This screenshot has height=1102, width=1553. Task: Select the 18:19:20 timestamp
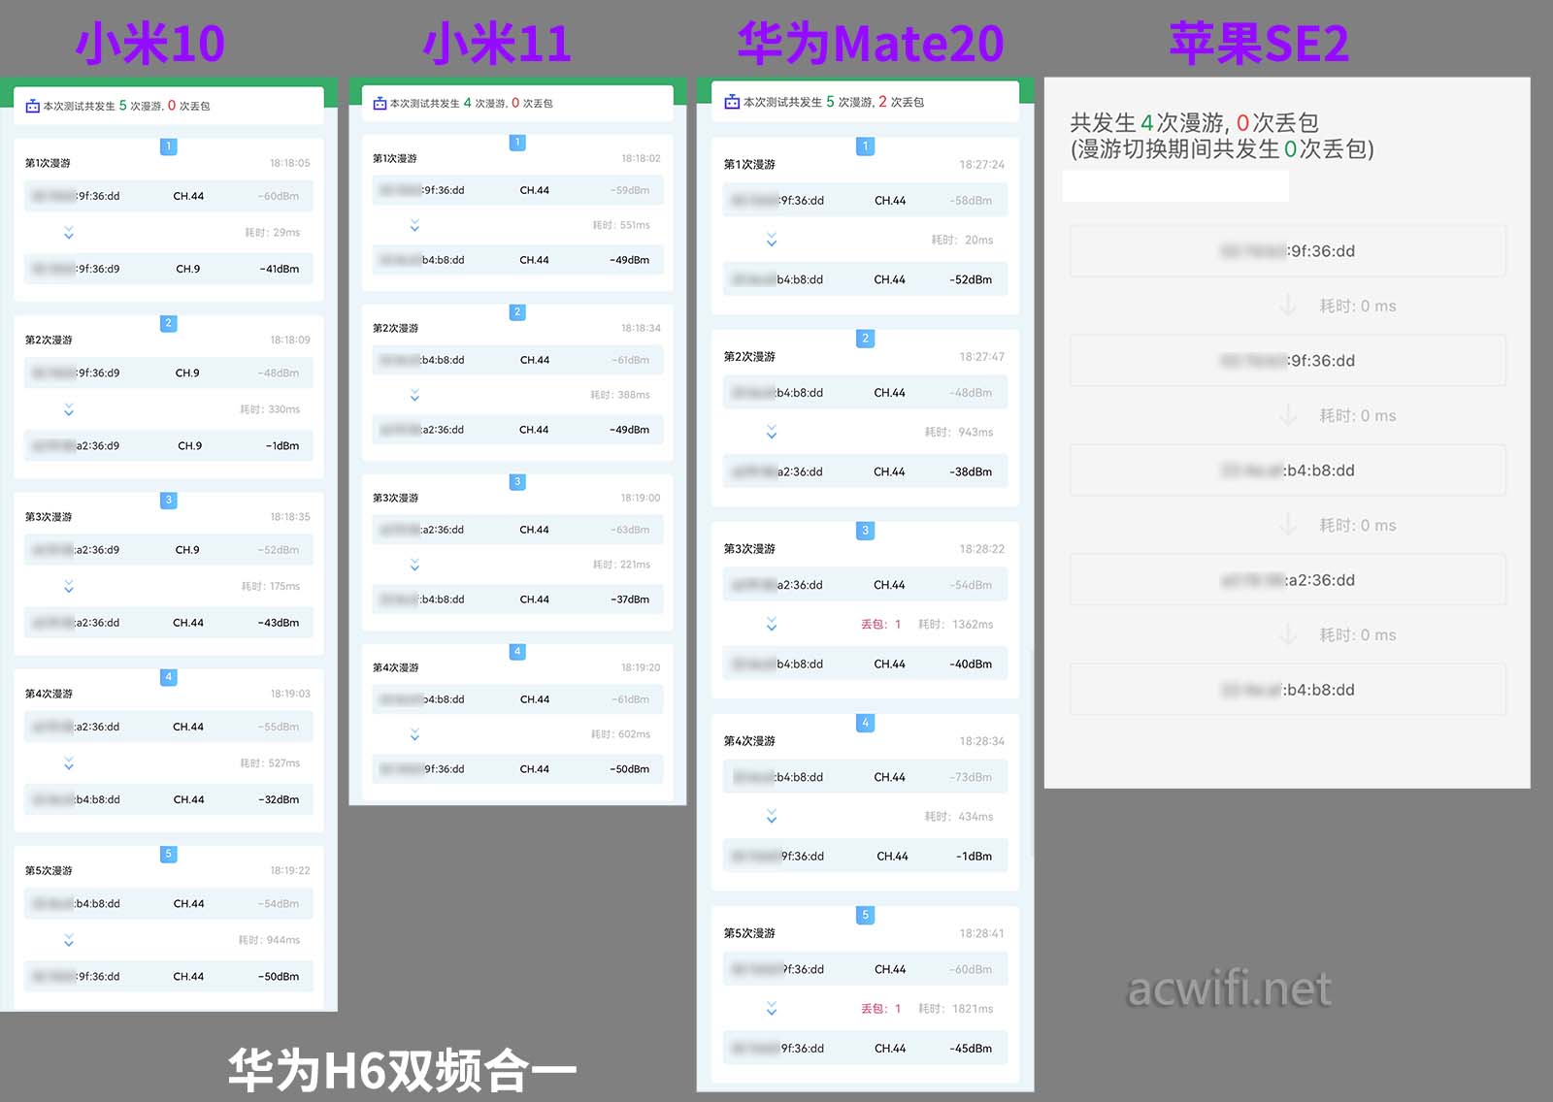641,667
